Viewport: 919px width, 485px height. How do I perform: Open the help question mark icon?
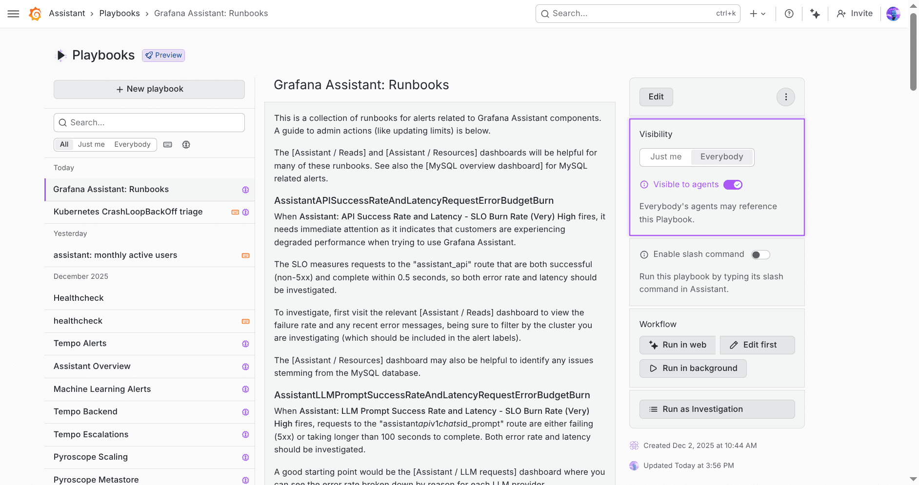[789, 14]
